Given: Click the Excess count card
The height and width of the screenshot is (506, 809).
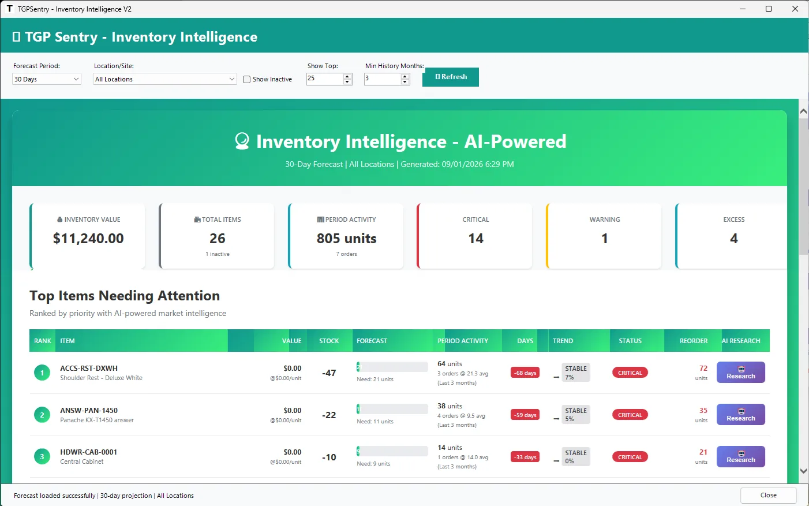Looking at the screenshot, I should [732, 236].
